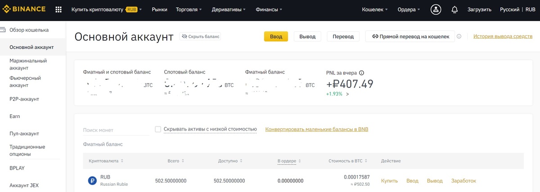Expand the Ордера dropdown
This screenshot has width=540, height=192.
[x=409, y=9]
